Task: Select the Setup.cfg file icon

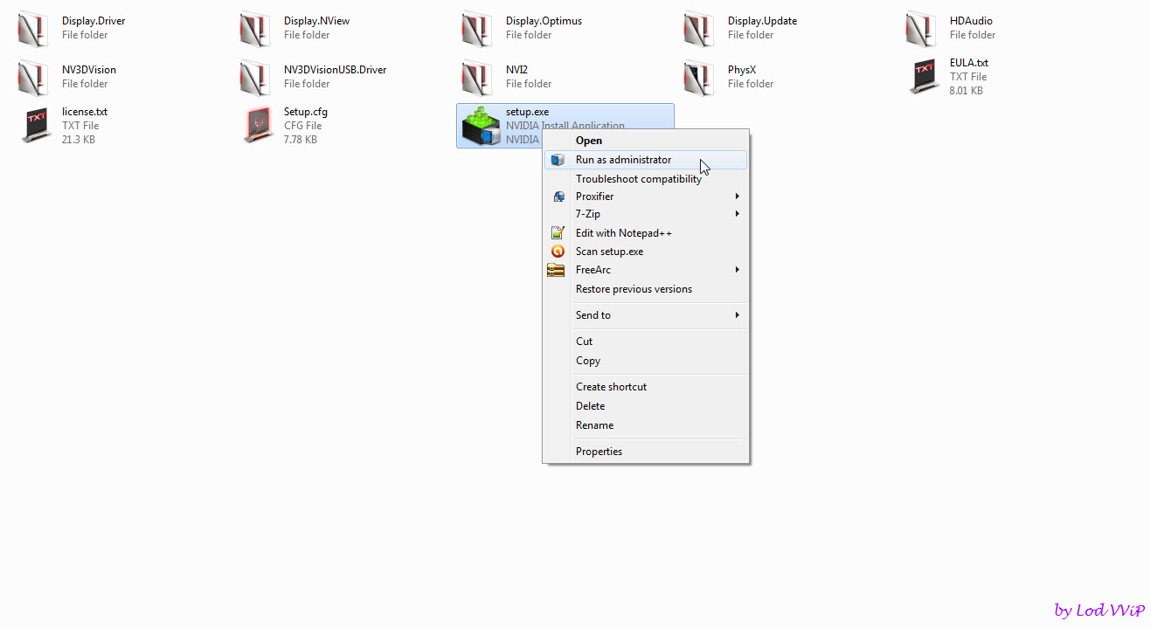Action: [x=258, y=126]
